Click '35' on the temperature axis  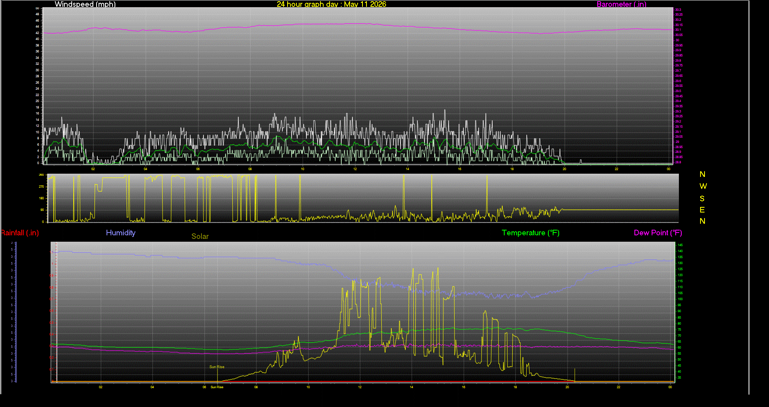(x=679, y=377)
